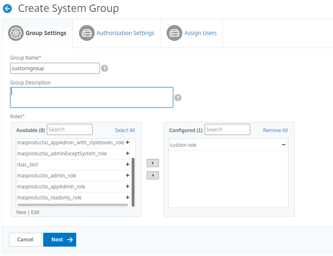The image size is (333, 256).
Task: Select masproductio_admin_role in Available list
Action: click(x=73, y=176)
